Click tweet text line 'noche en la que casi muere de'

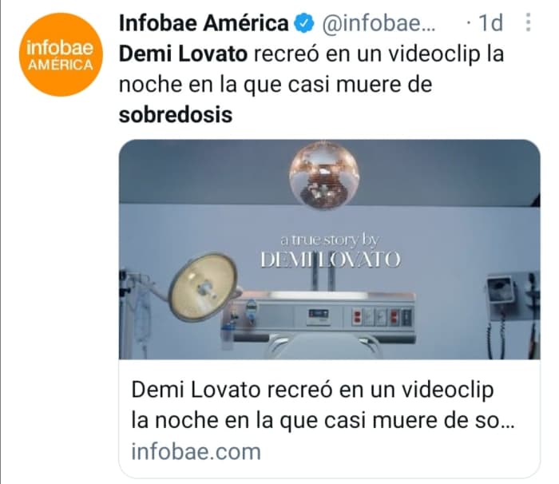(x=276, y=85)
